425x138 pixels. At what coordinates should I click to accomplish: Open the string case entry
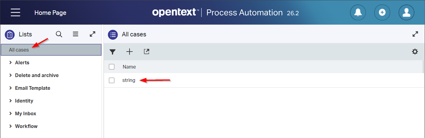(129, 80)
